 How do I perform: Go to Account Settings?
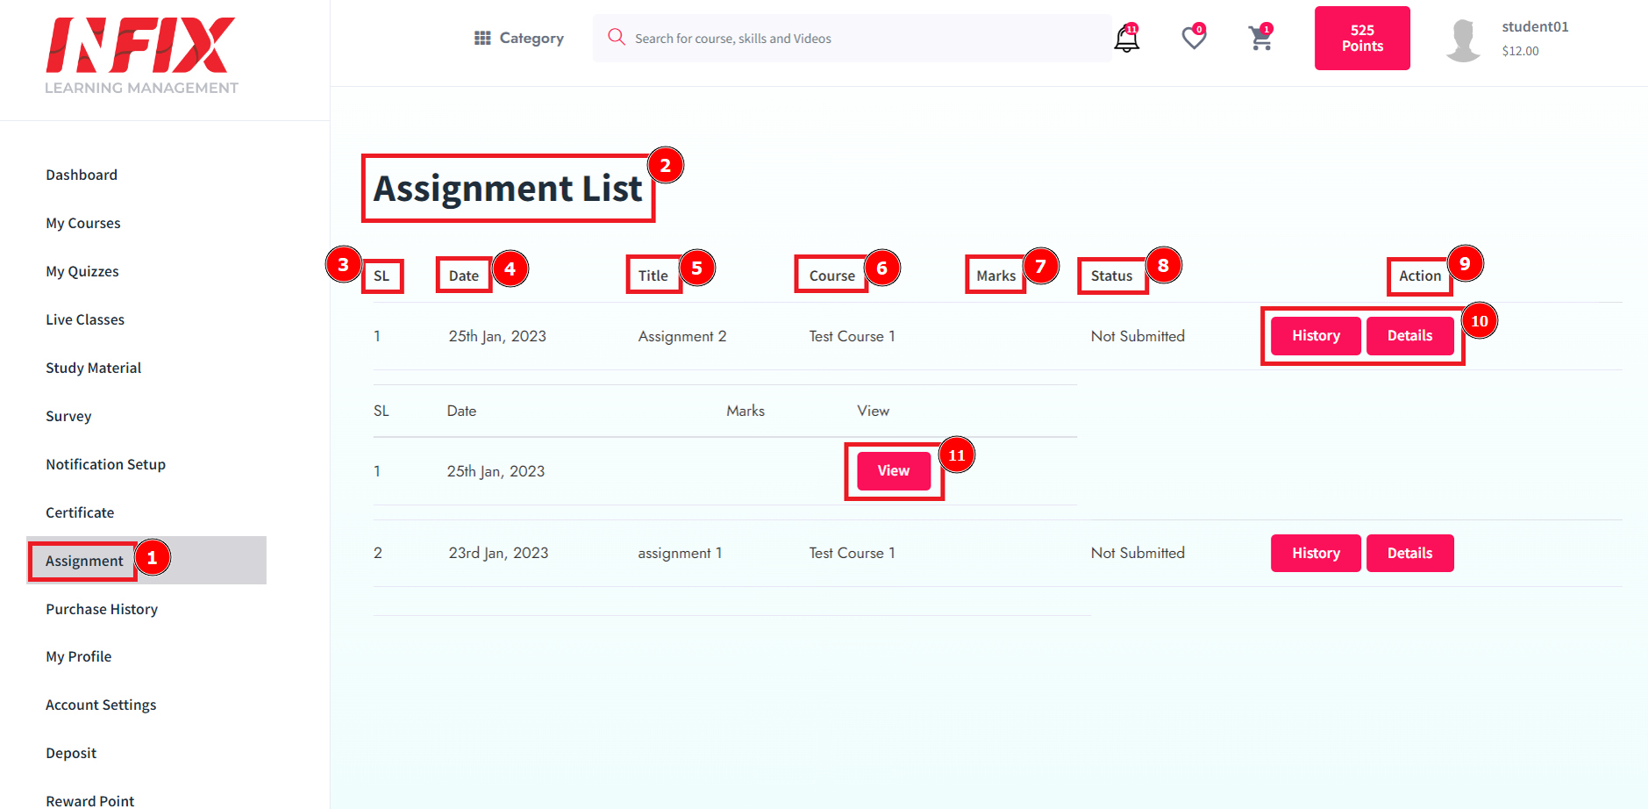pyautogui.click(x=100, y=705)
